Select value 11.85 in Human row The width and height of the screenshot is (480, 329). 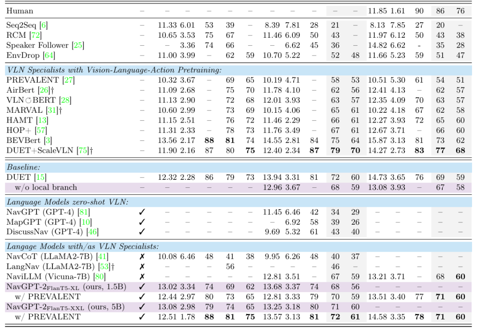coord(377,11)
